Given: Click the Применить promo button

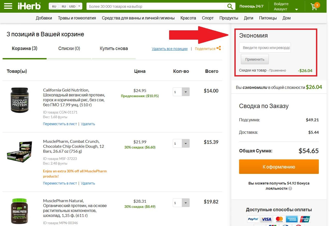Looking at the screenshot, I should click(x=255, y=59).
